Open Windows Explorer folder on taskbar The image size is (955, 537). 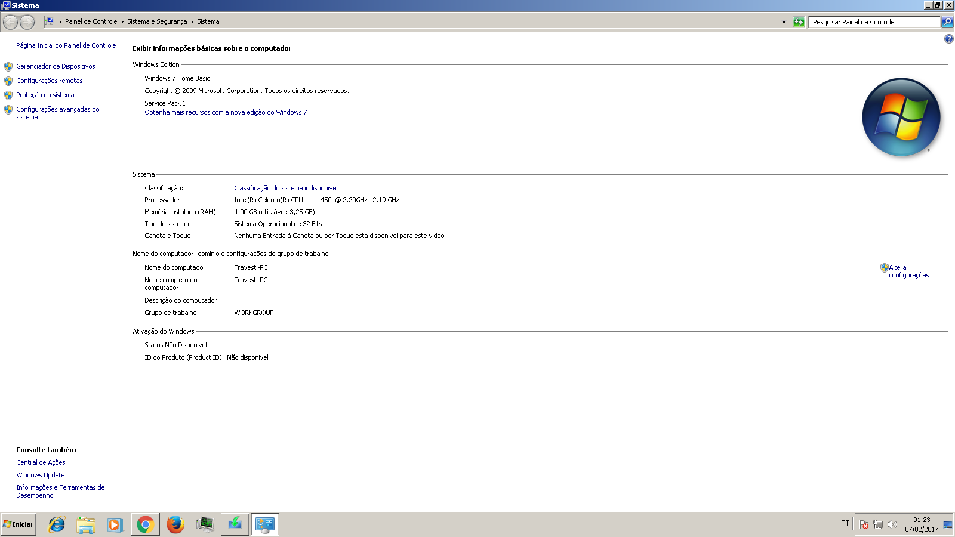click(86, 524)
